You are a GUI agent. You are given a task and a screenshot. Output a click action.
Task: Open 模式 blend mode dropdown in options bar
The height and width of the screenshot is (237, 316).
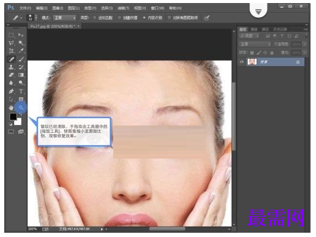(x=64, y=18)
